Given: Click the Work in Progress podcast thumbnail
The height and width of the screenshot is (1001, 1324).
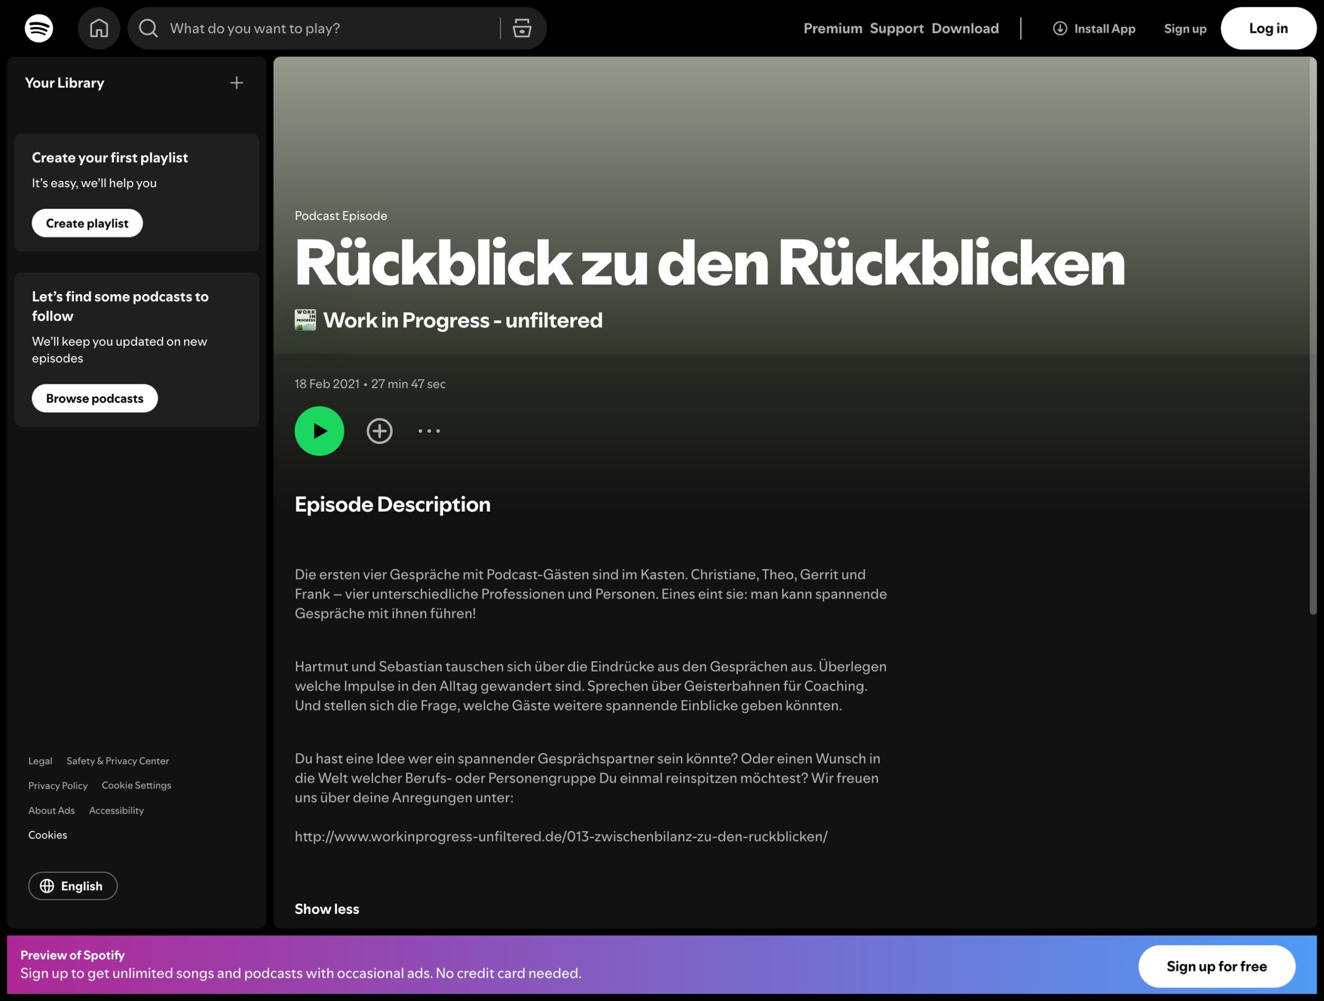Looking at the screenshot, I should [305, 320].
